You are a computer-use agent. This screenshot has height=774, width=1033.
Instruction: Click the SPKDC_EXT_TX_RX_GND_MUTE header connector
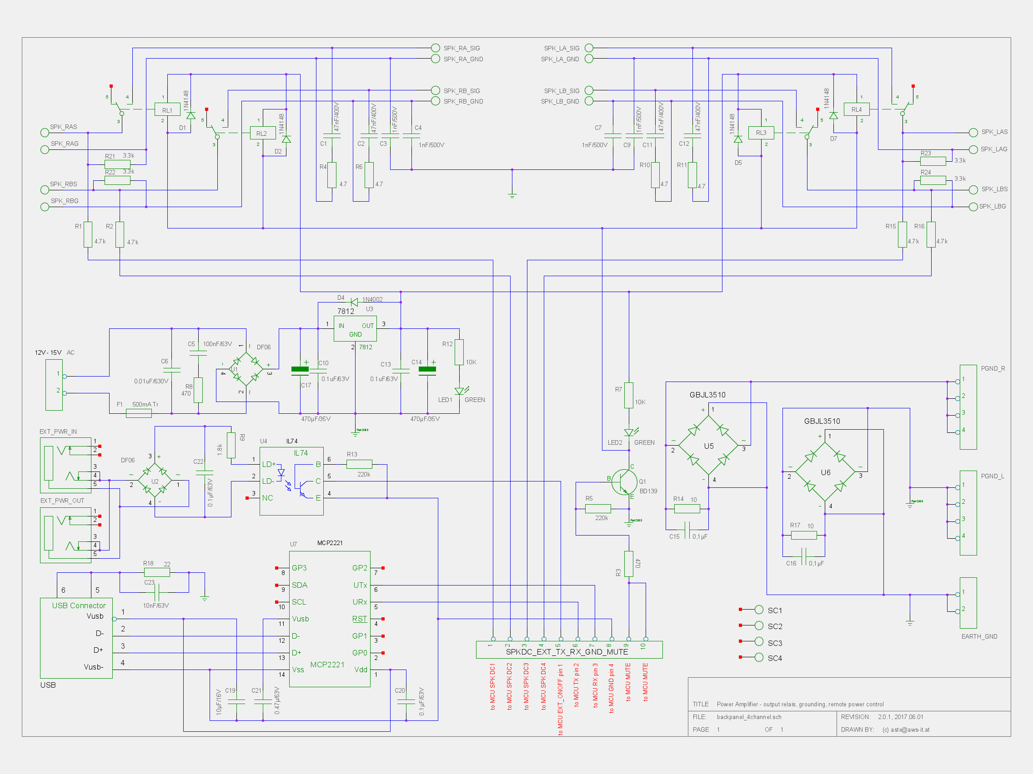pyautogui.click(x=569, y=650)
